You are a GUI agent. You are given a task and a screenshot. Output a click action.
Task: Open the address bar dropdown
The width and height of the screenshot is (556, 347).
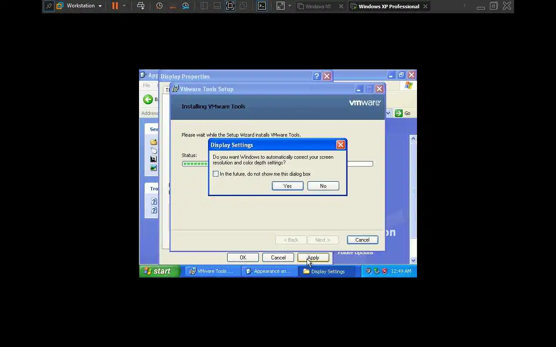point(388,113)
